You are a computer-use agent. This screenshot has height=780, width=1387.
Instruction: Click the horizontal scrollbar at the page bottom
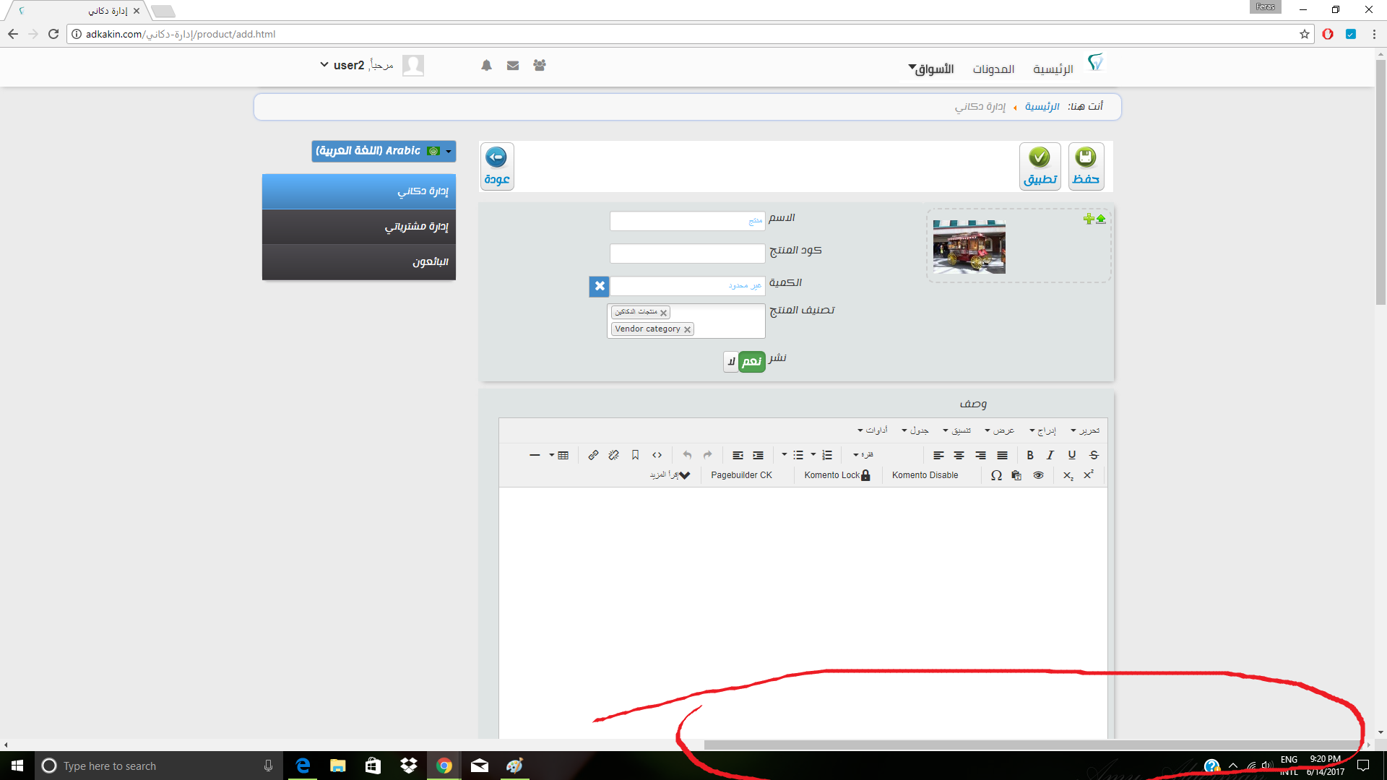pos(1032,745)
